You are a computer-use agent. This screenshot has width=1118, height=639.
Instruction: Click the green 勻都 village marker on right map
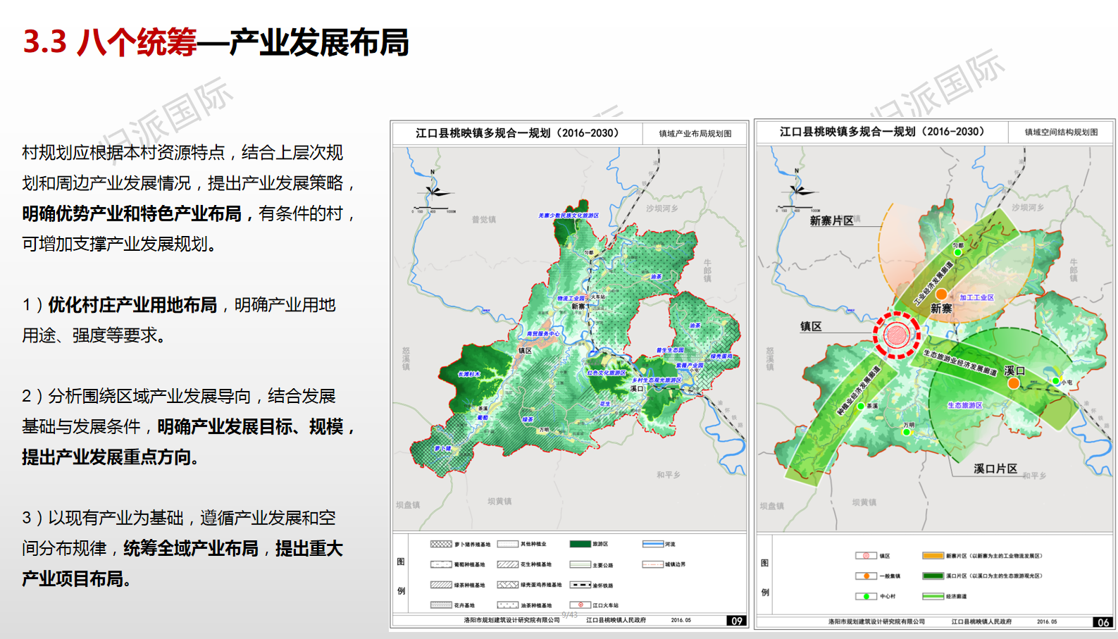pyautogui.click(x=958, y=252)
